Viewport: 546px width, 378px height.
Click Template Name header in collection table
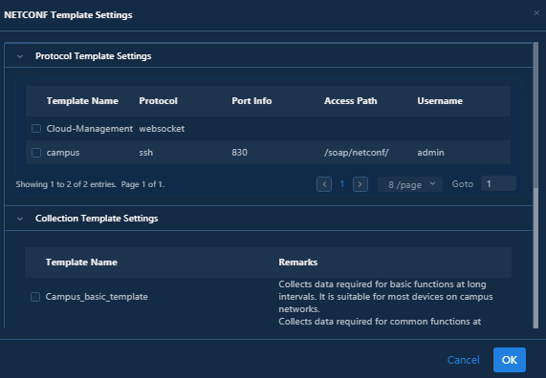tap(81, 262)
